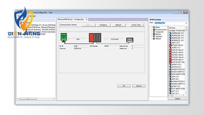The height and width of the screenshot is (115, 204).
Task: Click the red PLC CPU rack icon
Action: click(x=95, y=38)
